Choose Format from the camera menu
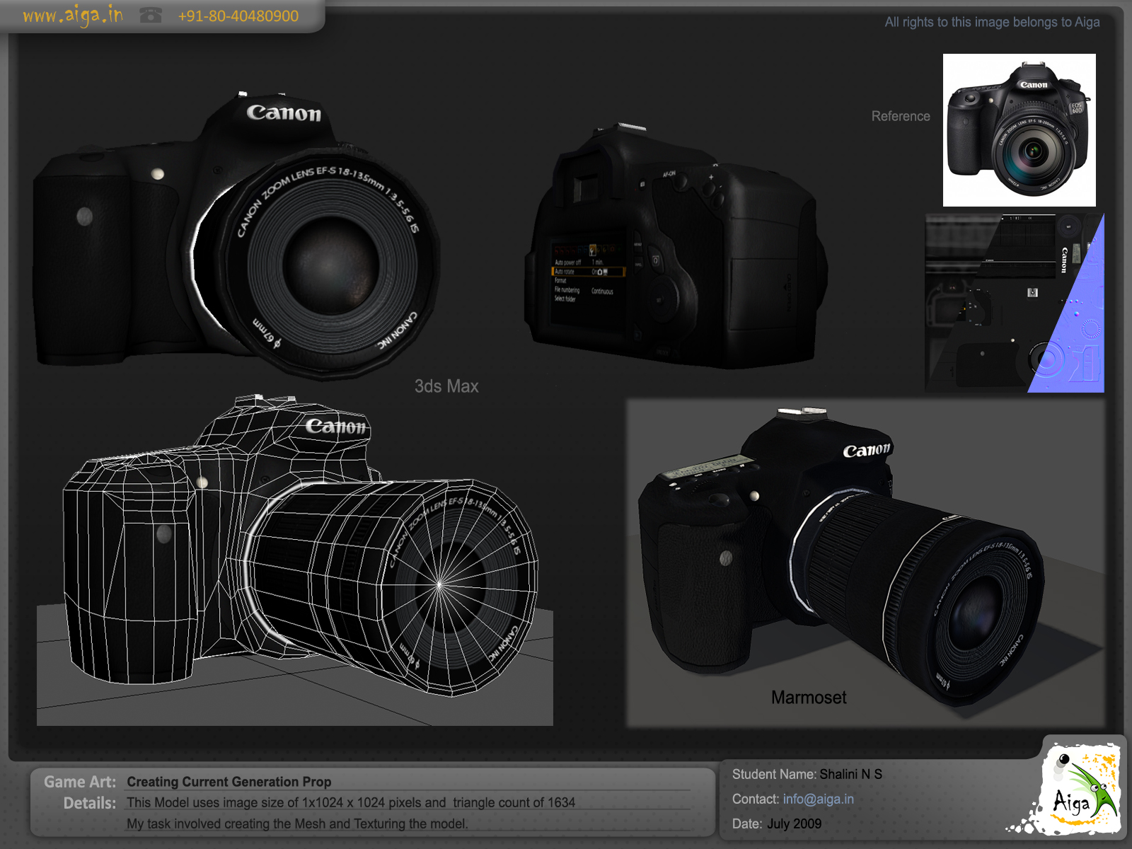1132x849 pixels. coord(559,280)
